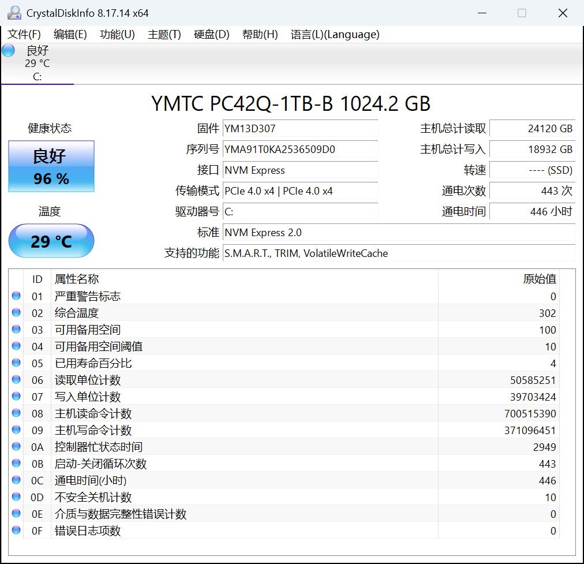Open the 硬盘(D) menu
Viewport: 584px width, 564px height.
[x=212, y=35]
